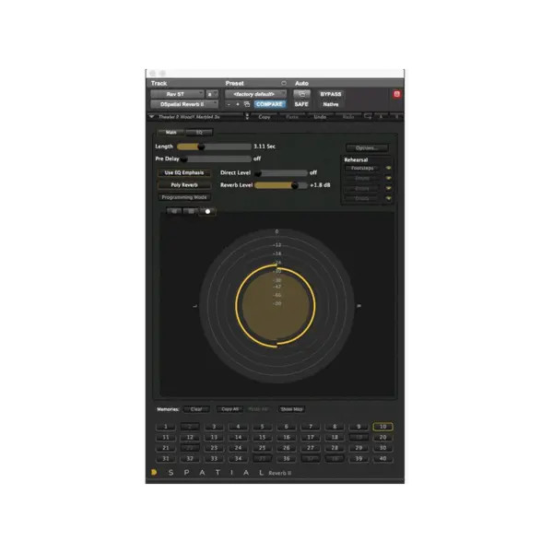
Task: Click the Native format selector
Action: click(x=331, y=104)
